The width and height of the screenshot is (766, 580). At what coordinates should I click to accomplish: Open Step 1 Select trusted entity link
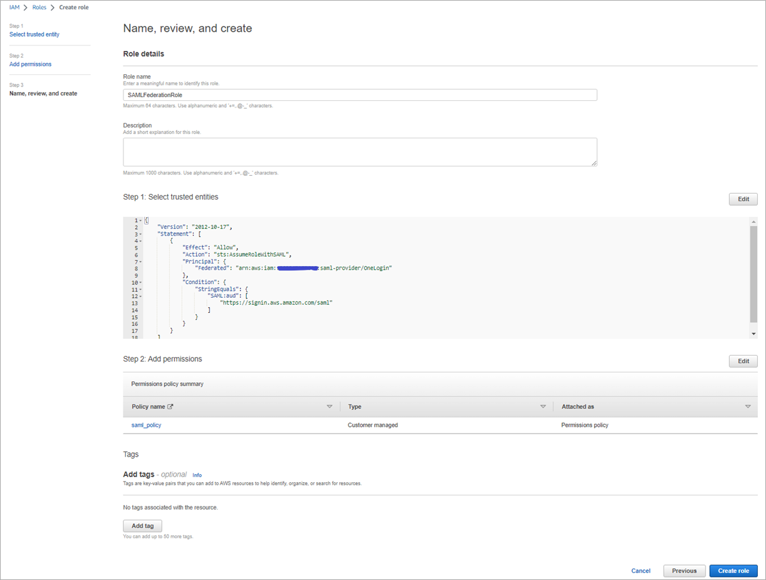(34, 34)
